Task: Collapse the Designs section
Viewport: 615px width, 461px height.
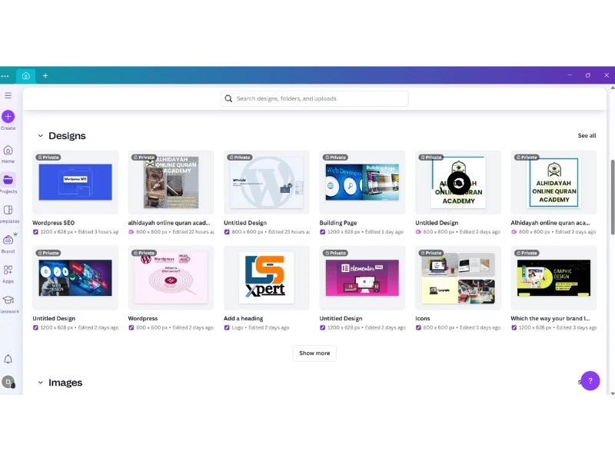Action: click(41, 135)
